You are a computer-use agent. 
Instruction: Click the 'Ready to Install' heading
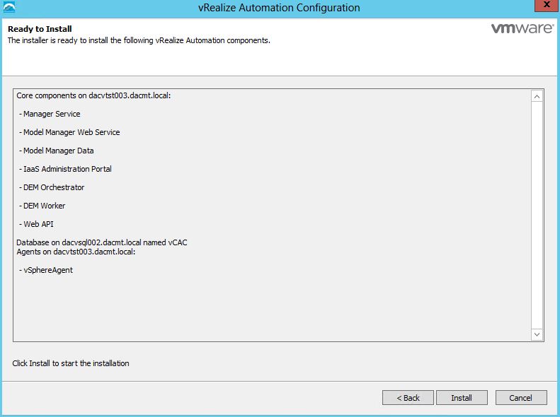(x=40, y=29)
